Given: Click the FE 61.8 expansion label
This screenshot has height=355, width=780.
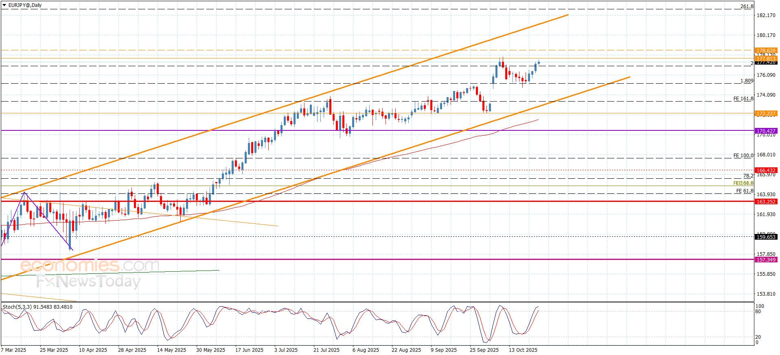Looking at the screenshot, I should tap(745, 191).
